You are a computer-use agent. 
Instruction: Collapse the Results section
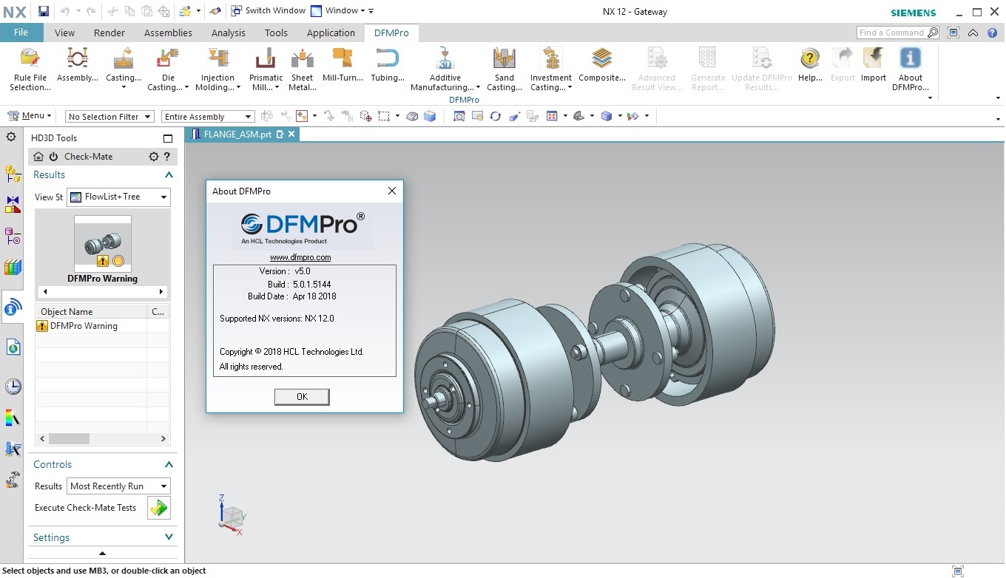(169, 175)
